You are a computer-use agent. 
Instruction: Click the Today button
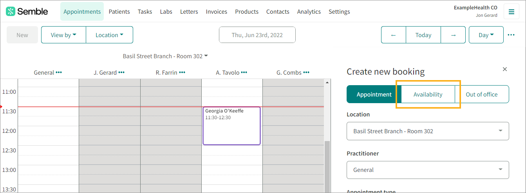[423, 35]
